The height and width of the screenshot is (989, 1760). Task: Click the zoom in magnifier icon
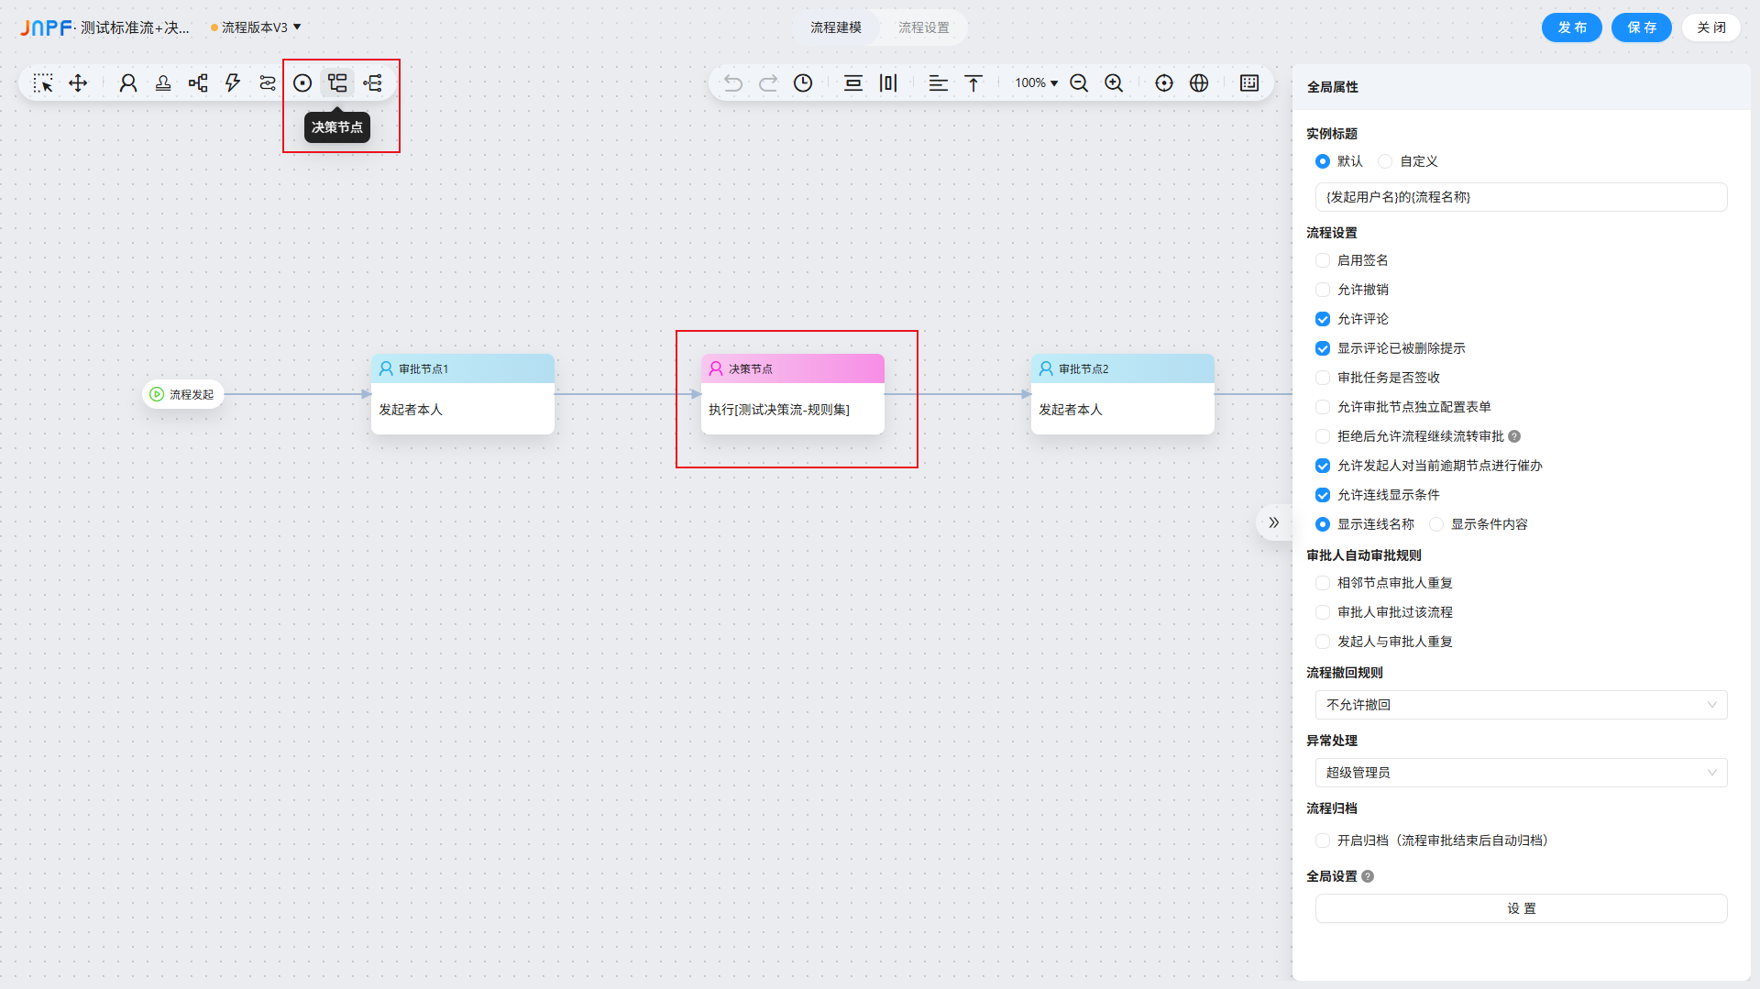(x=1114, y=83)
